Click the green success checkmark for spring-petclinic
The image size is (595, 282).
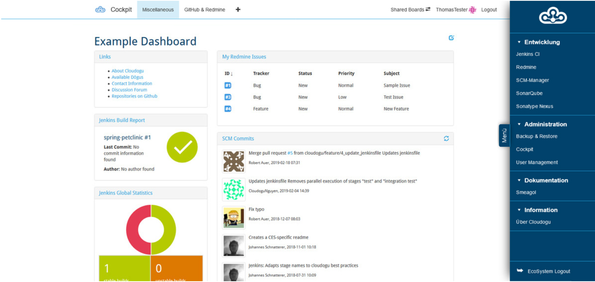182,147
